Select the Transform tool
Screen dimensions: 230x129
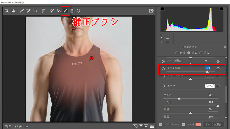pyautogui.click(x=44, y=11)
